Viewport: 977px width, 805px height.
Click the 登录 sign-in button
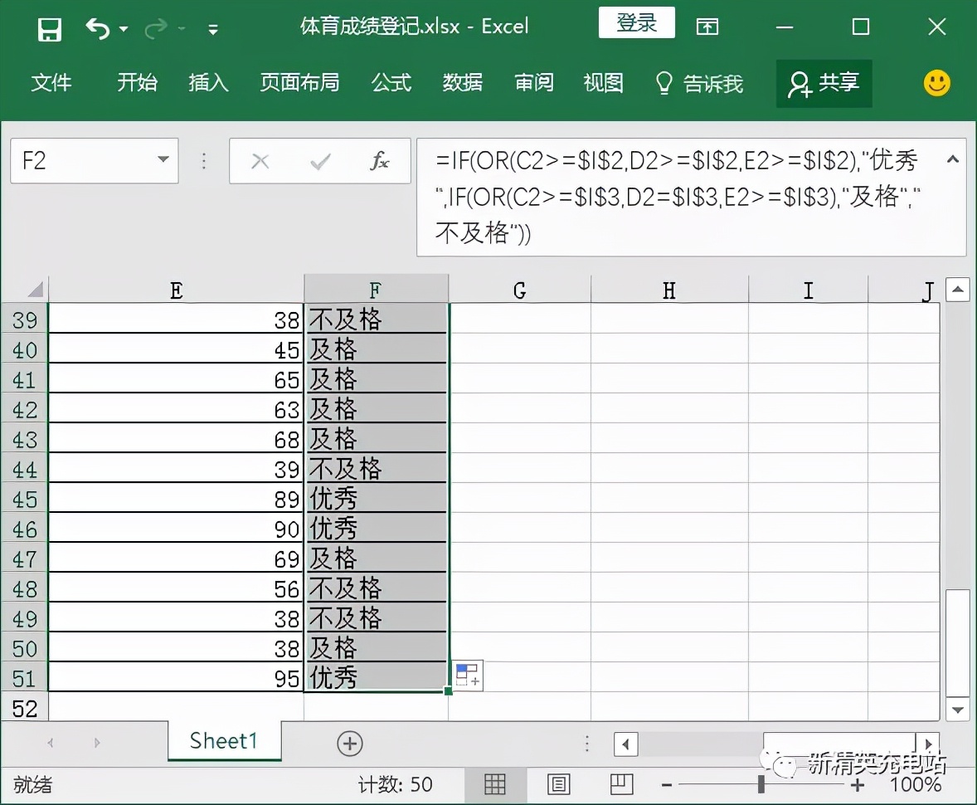coord(636,23)
